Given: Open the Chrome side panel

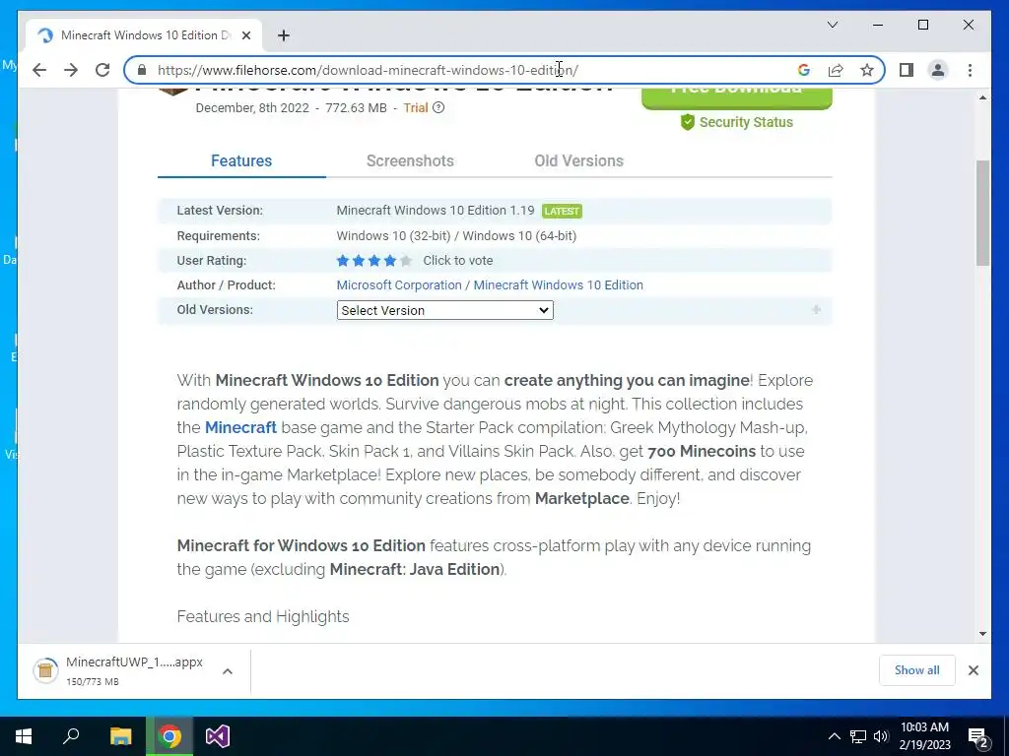Looking at the screenshot, I should (x=907, y=70).
